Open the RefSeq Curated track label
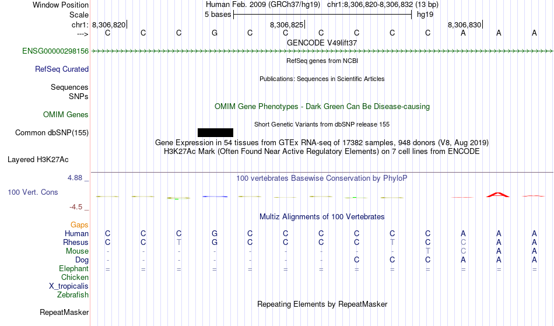This screenshot has width=554, height=326. [x=62, y=69]
